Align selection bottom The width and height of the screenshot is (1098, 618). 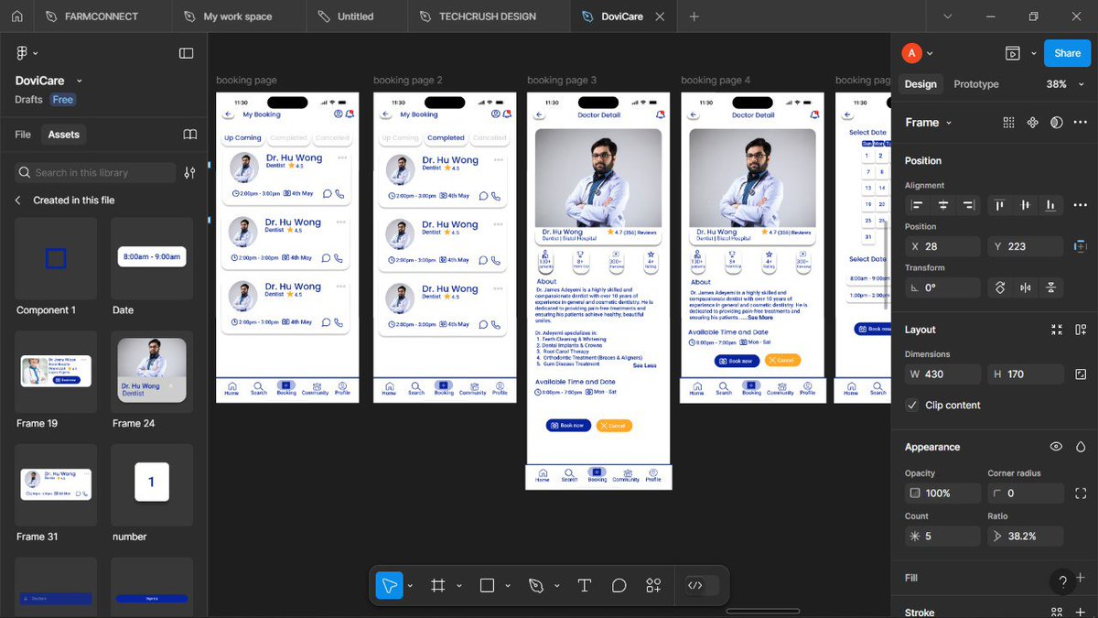click(x=1051, y=205)
